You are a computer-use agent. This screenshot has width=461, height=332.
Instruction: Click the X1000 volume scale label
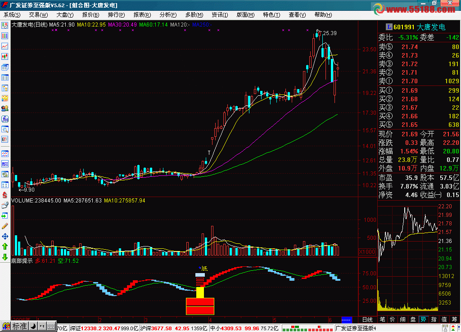tap(367, 252)
